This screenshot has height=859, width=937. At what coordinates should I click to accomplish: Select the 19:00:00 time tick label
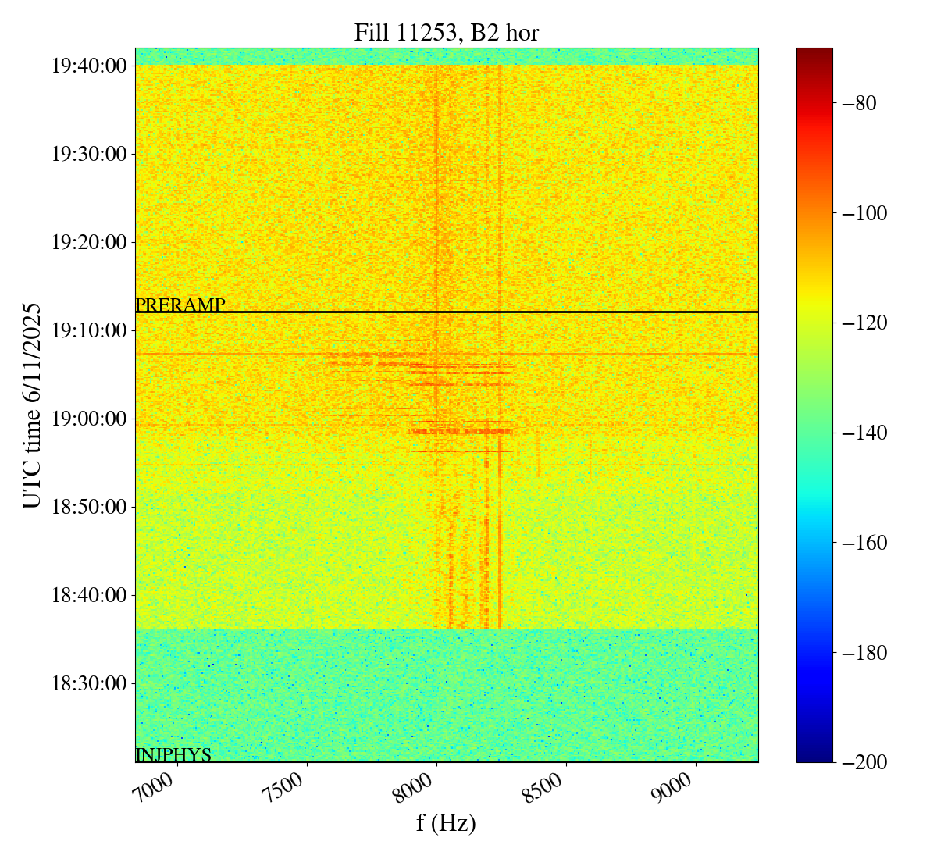pos(89,419)
